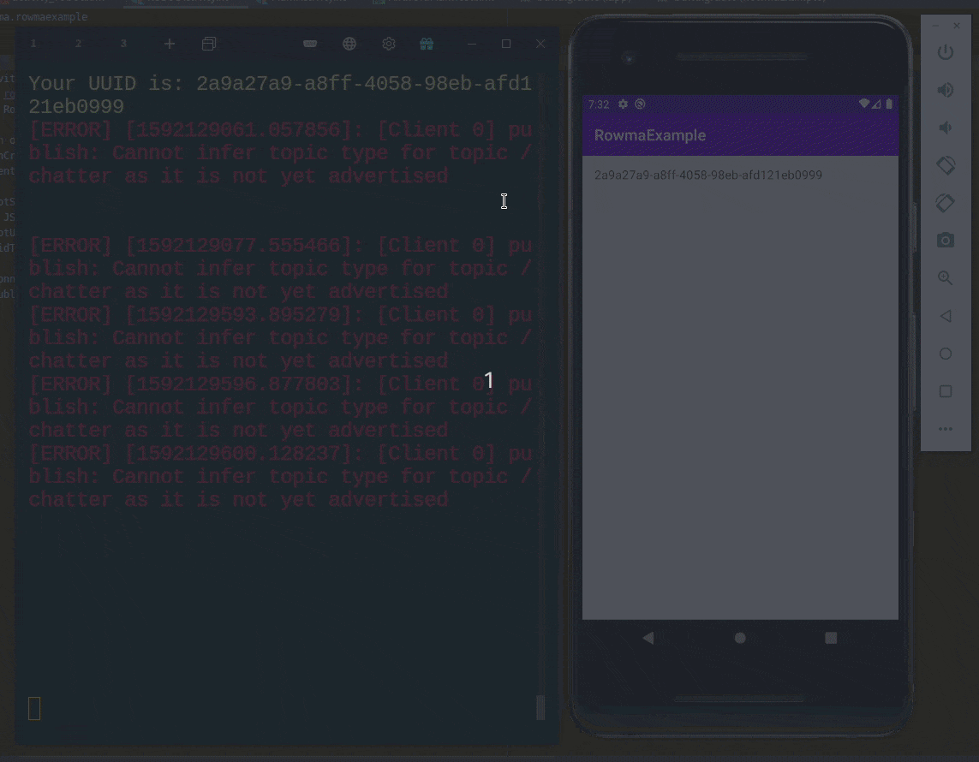This screenshot has height=762, width=979.
Task: Add a new terminal tab with plus
Action: (170, 44)
